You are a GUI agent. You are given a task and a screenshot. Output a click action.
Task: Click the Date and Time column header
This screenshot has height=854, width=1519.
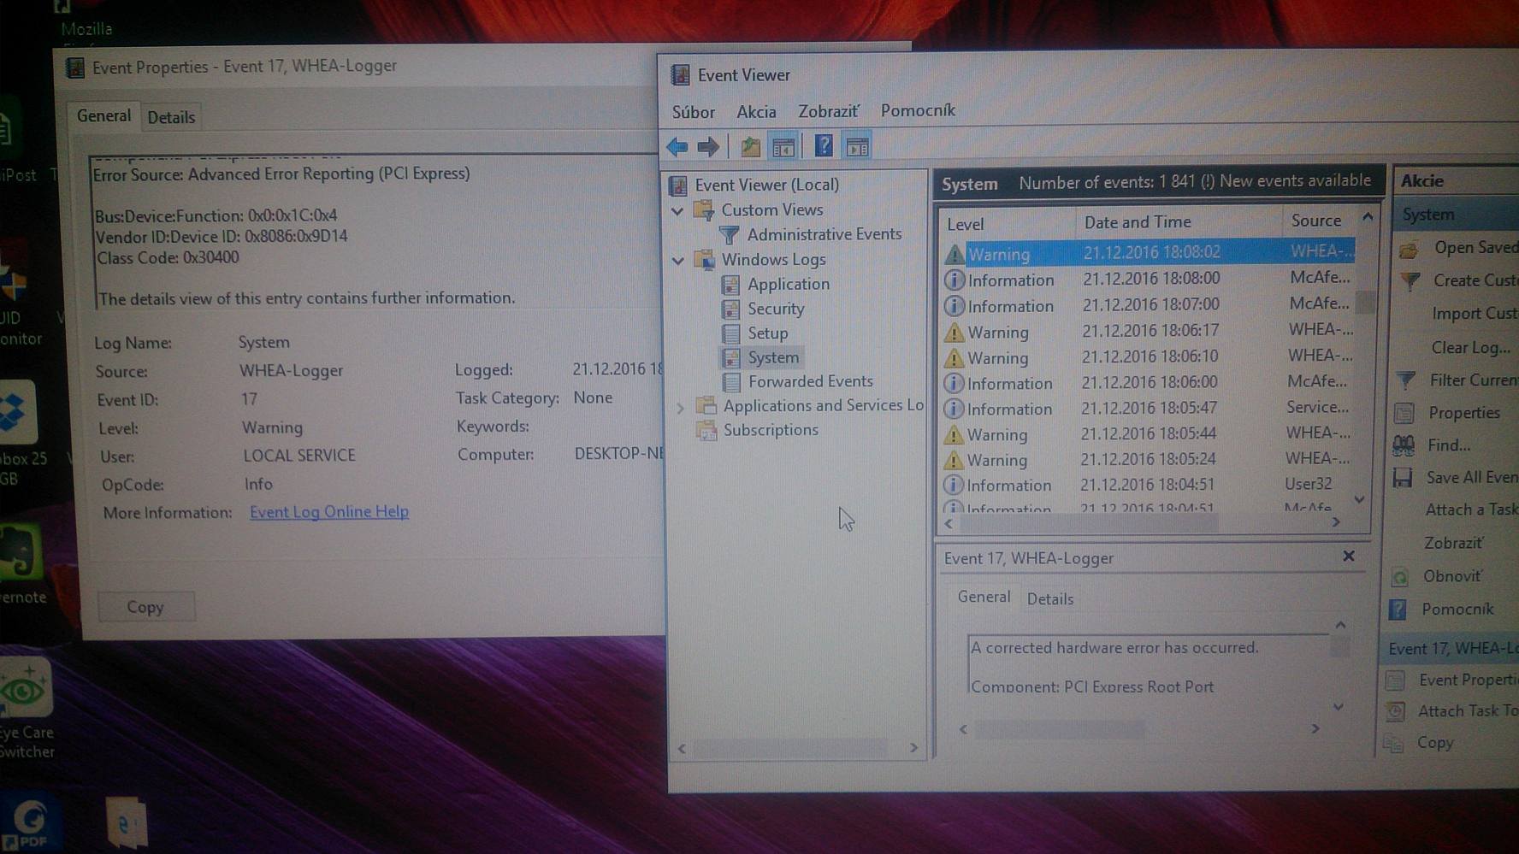pos(1138,222)
